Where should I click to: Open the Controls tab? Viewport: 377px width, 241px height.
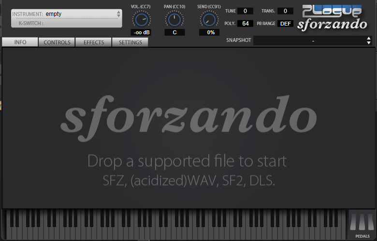click(57, 42)
